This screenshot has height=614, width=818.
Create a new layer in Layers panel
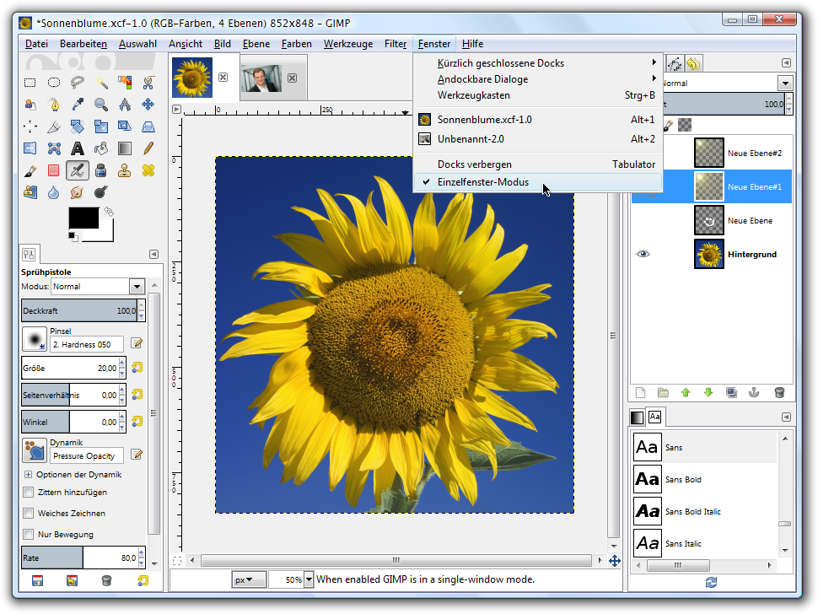[x=640, y=393]
